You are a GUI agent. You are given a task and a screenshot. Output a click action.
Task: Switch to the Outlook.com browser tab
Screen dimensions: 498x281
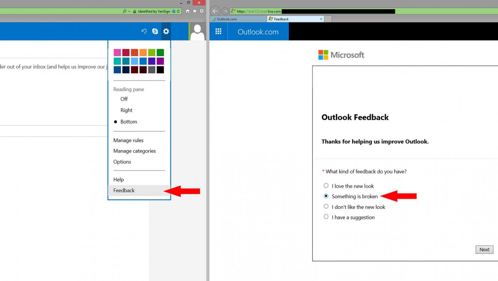pos(239,19)
